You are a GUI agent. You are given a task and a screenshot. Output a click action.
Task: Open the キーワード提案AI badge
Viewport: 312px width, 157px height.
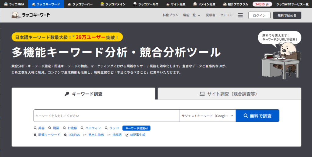[136, 128]
